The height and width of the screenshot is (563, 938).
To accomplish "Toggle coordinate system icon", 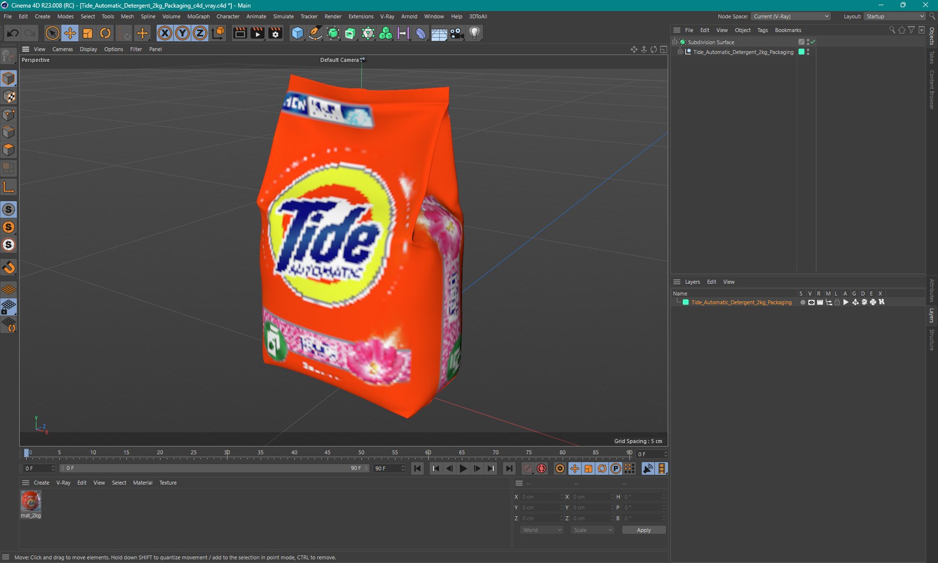I will 218,33.
